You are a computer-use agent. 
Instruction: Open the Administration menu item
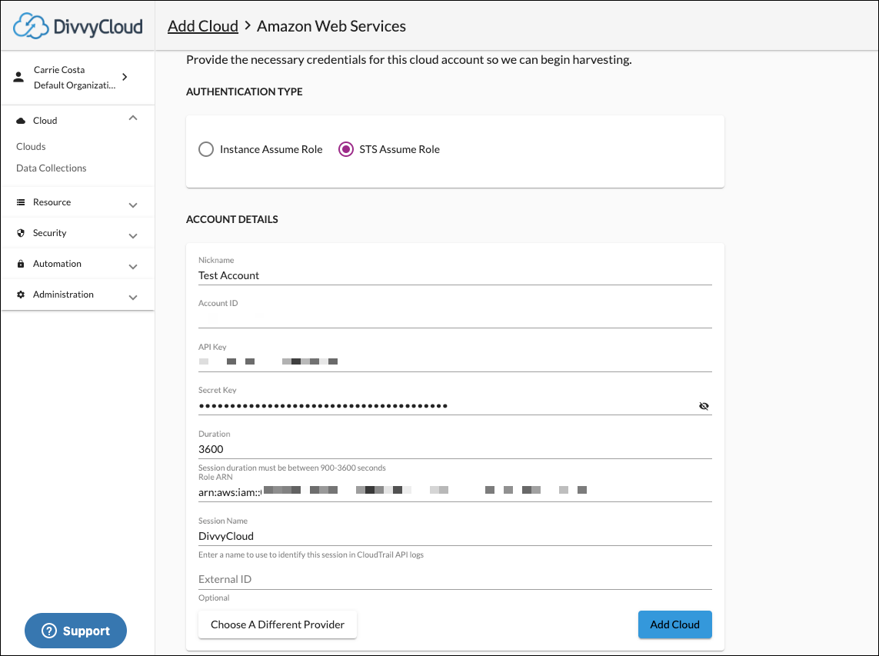point(78,295)
